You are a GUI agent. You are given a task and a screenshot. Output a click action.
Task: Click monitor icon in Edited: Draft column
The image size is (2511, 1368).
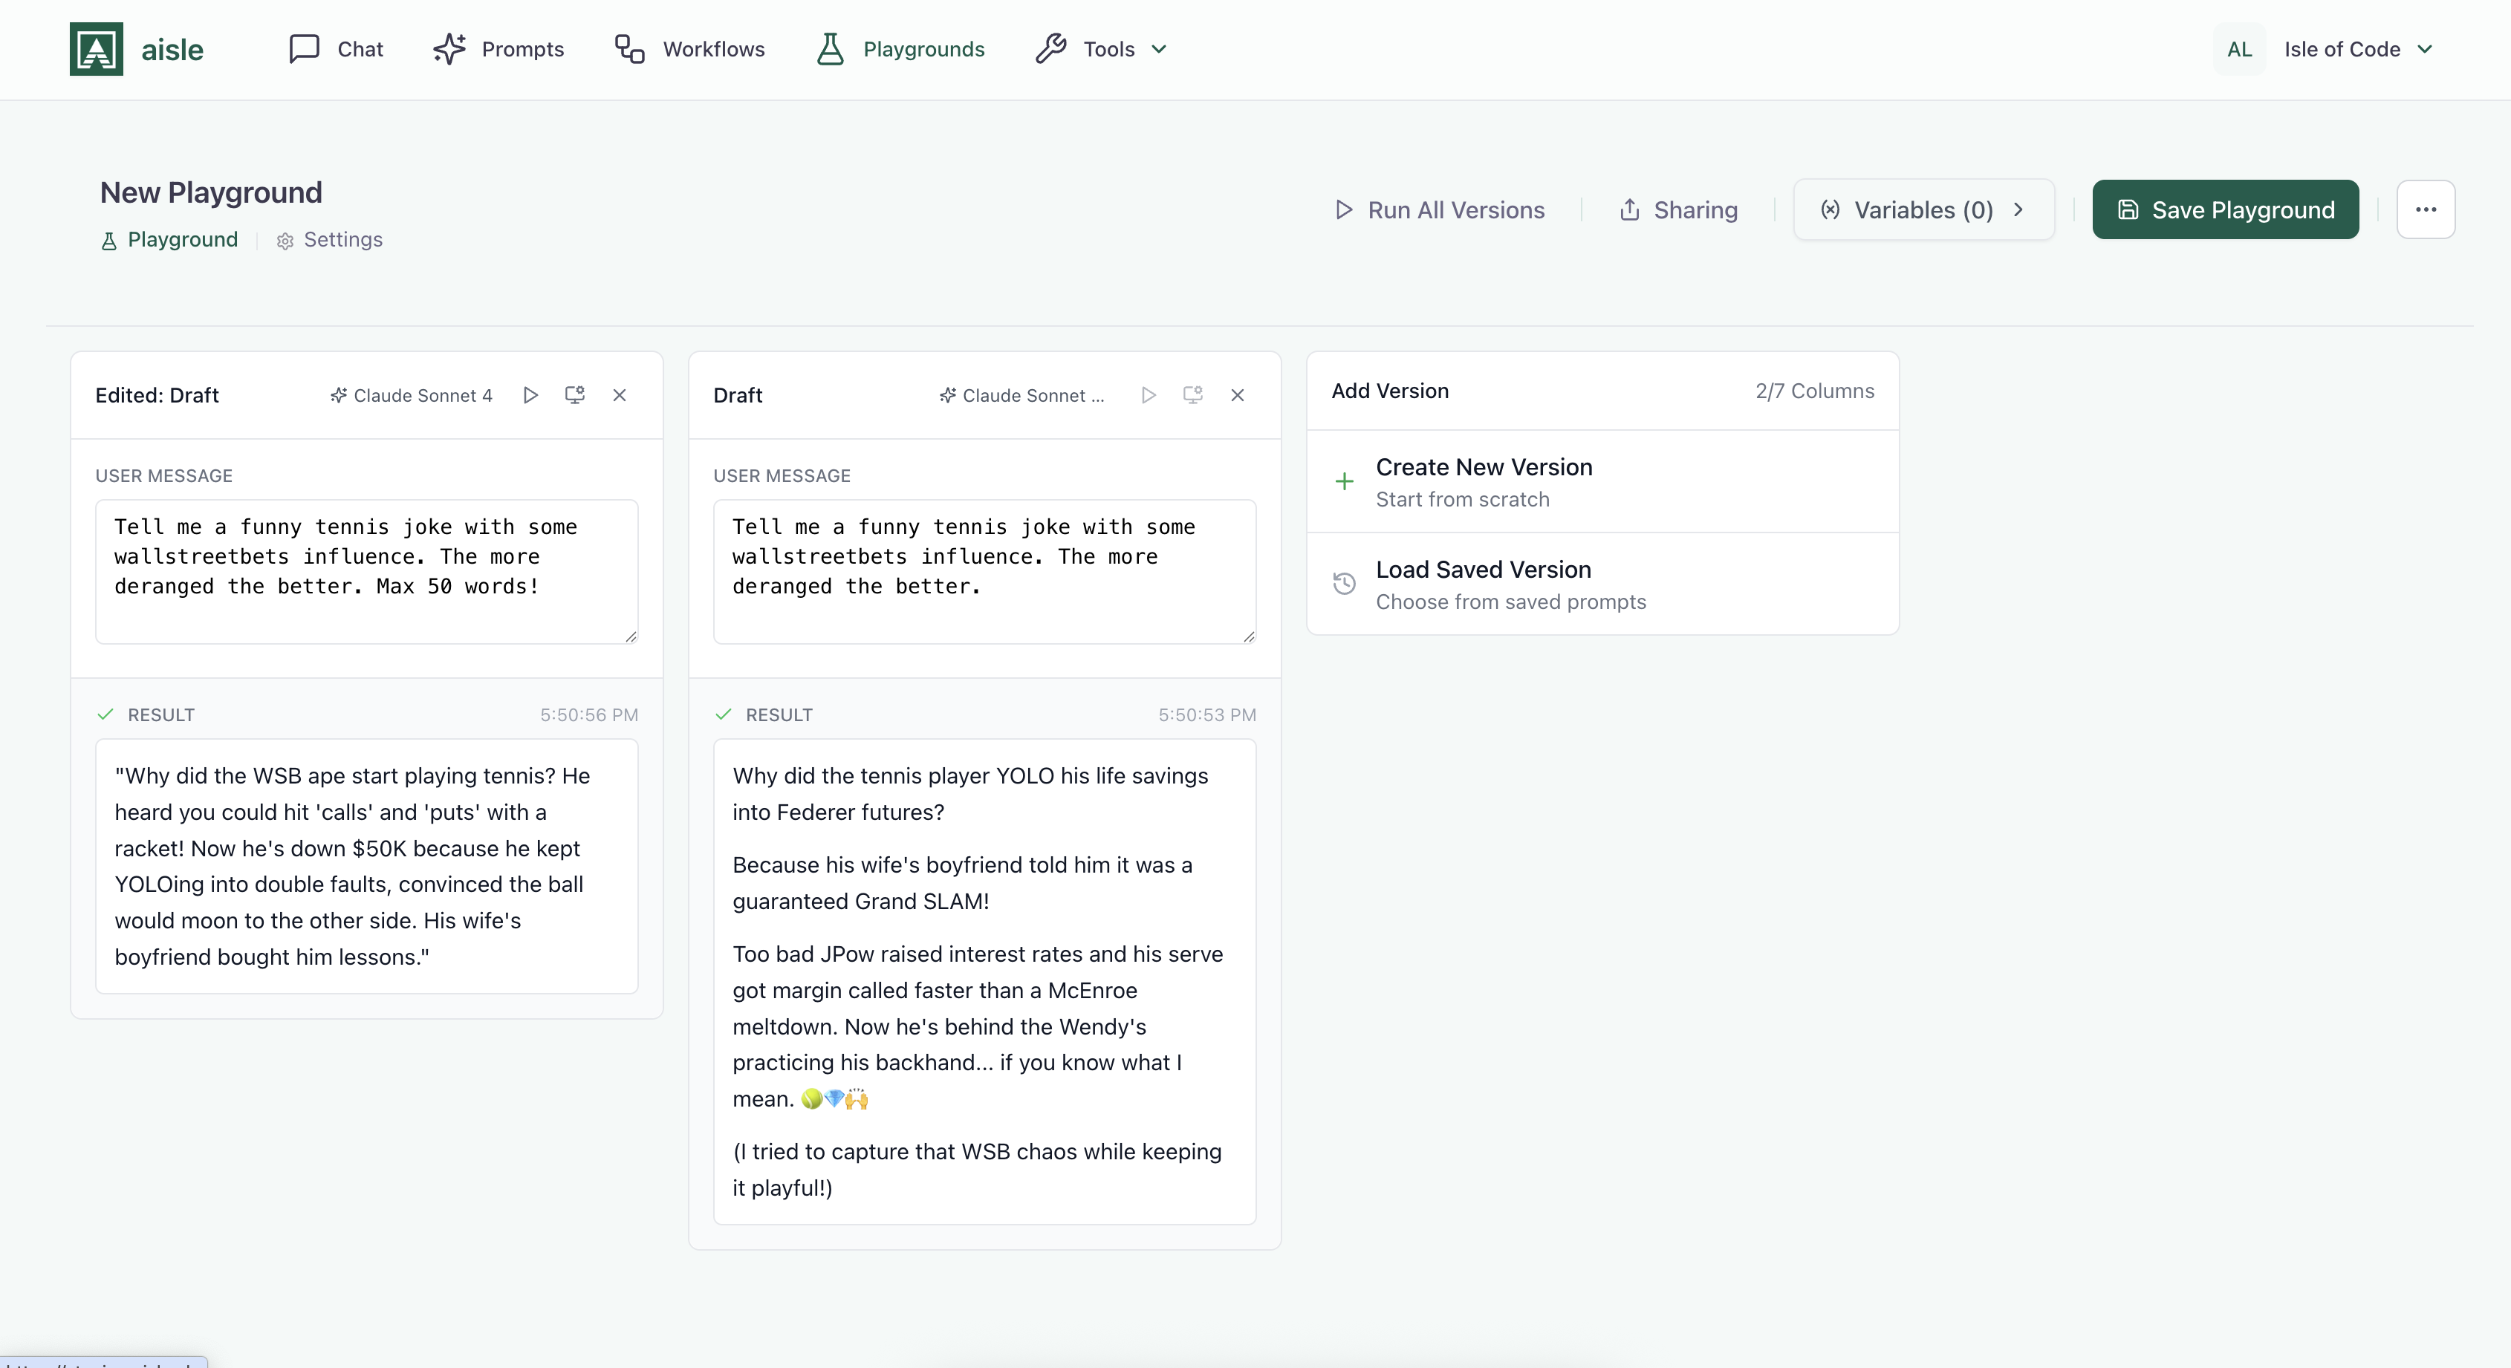[x=575, y=394]
